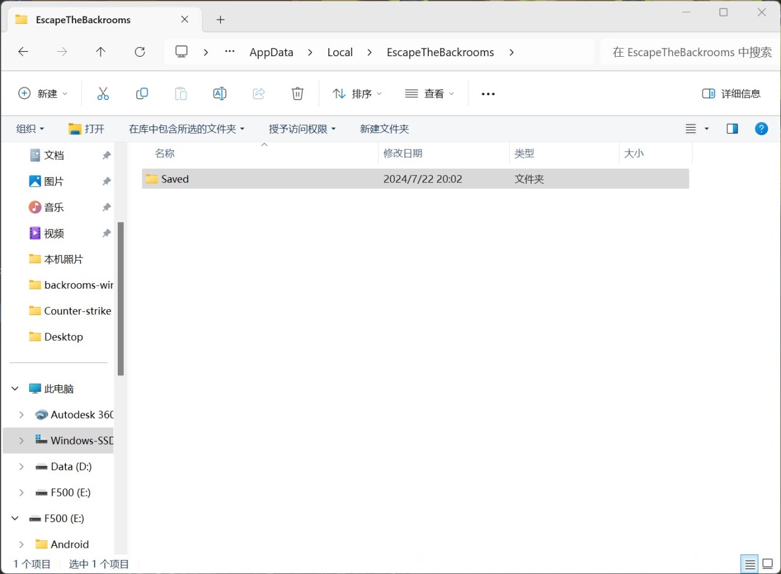Click the share icon in the toolbar
The width and height of the screenshot is (781, 574).
259,93
